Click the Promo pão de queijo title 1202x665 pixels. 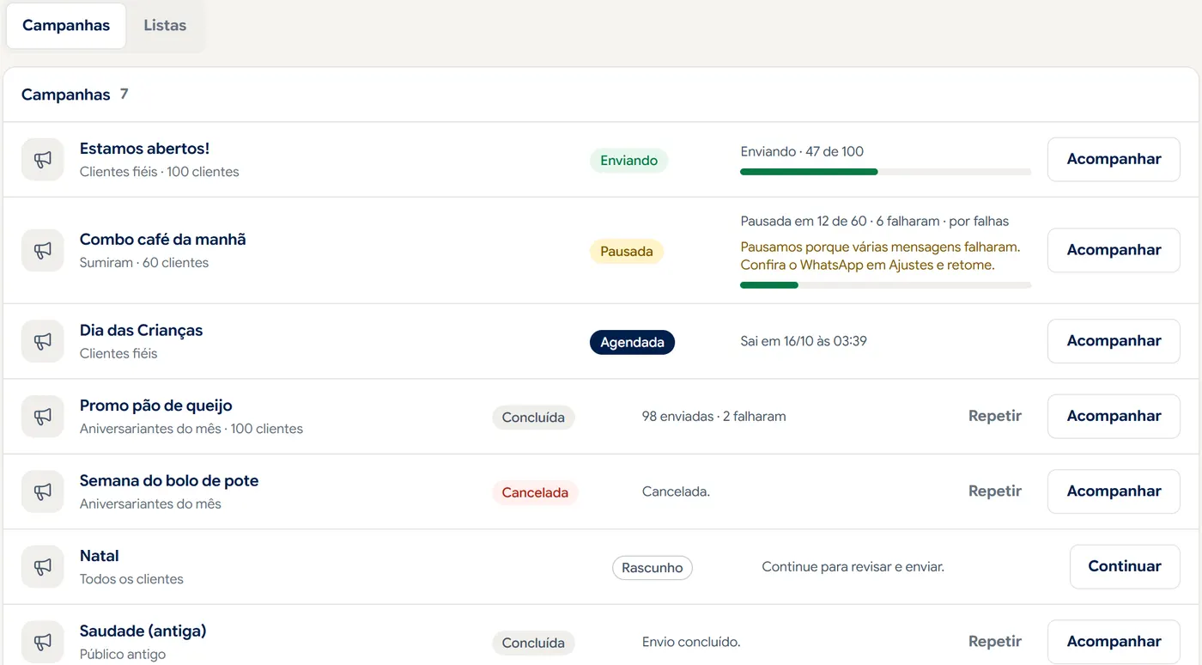pos(155,406)
